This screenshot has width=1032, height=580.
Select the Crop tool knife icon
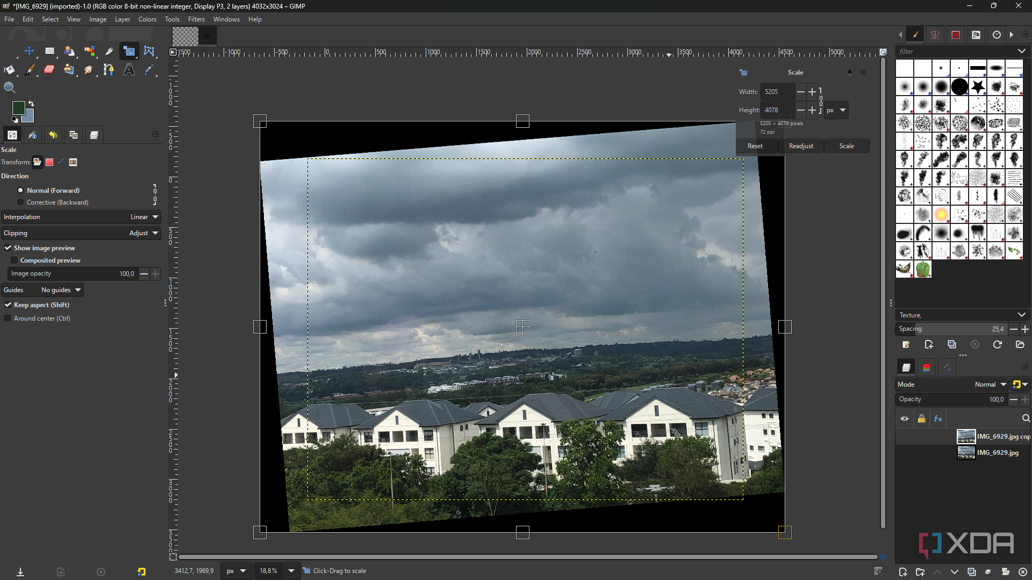(109, 51)
